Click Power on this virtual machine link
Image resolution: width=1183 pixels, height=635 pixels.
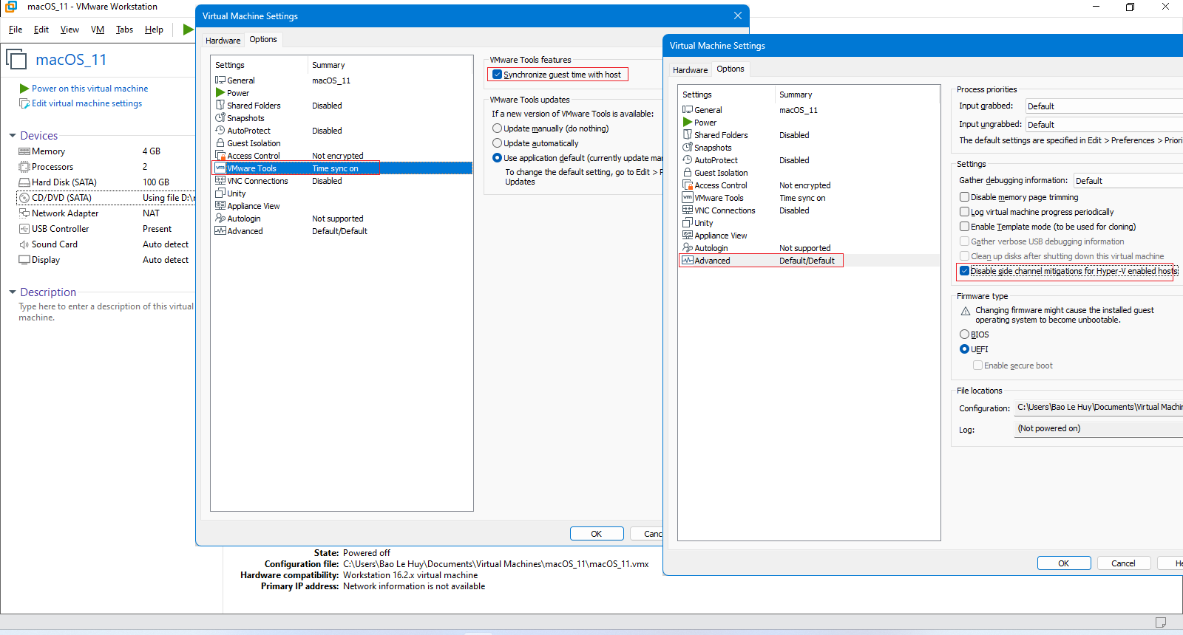[x=89, y=89]
